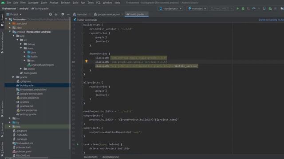The height and width of the screenshot is (159, 284).
Task: Collapse the firebasetest root folder
Action: pos(6,19)
